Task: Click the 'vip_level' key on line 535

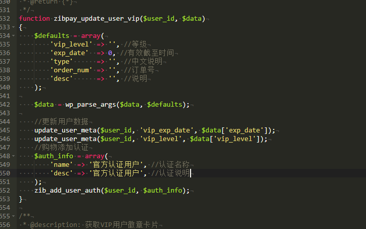Action: point(71,44)
